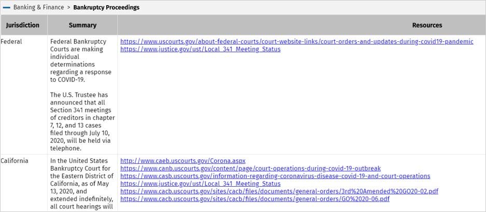This screenshot has height=212, width=486.
Task: Open the caeb.uscourts.gov Corona.aspx link
Action: (183, 161)
